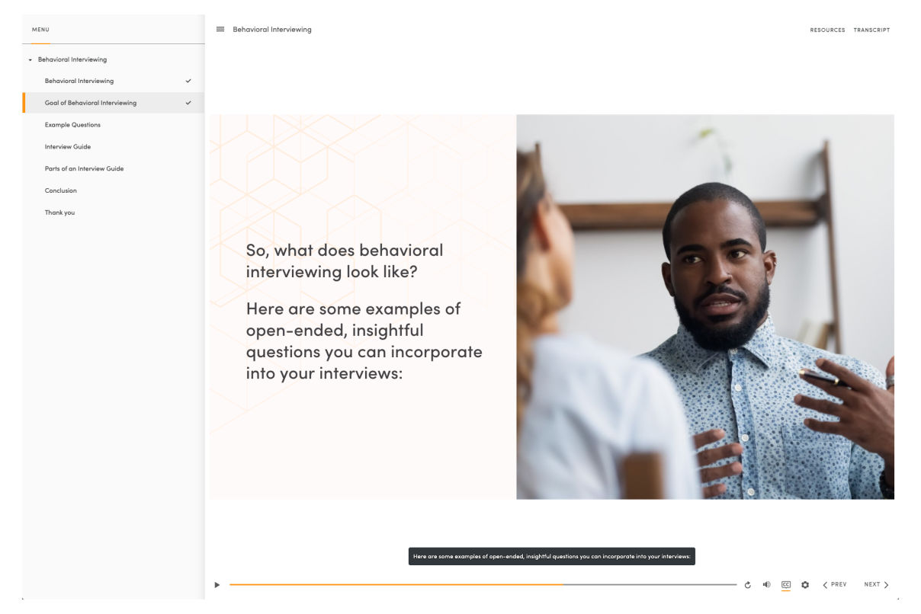Screen dimensions: 921x614
Task: Open Parts of an Interview Guide
Action: coord(114,169)
